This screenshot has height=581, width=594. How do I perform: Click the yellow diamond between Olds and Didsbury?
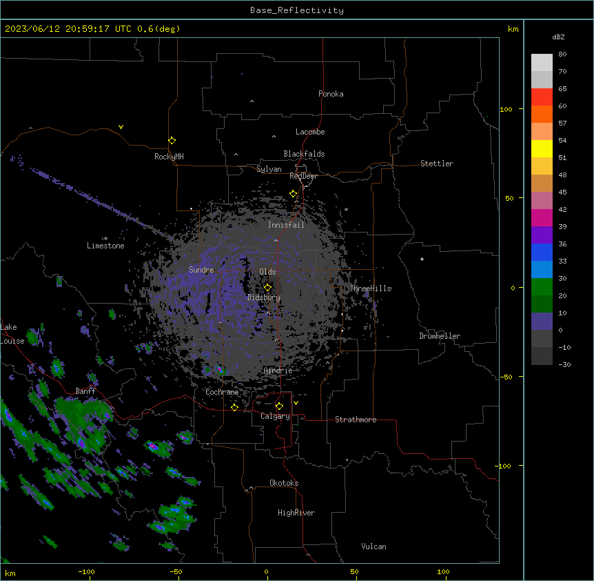pyautogui.click(x=268, y=288)
